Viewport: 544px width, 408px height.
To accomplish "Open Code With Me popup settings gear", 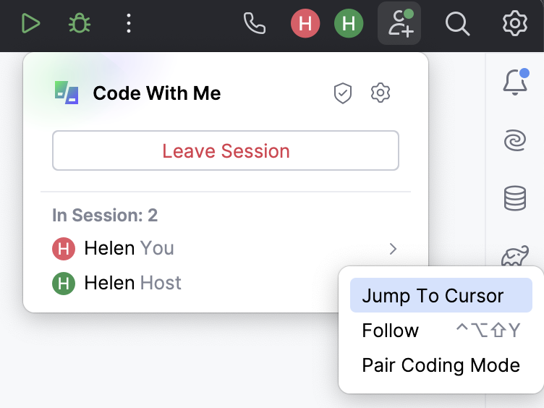I will pos(381,93).
